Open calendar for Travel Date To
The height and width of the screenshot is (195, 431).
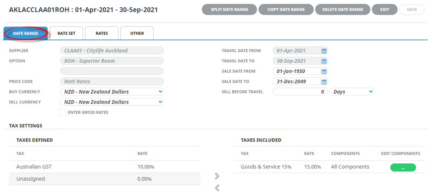tap(324, 61)
